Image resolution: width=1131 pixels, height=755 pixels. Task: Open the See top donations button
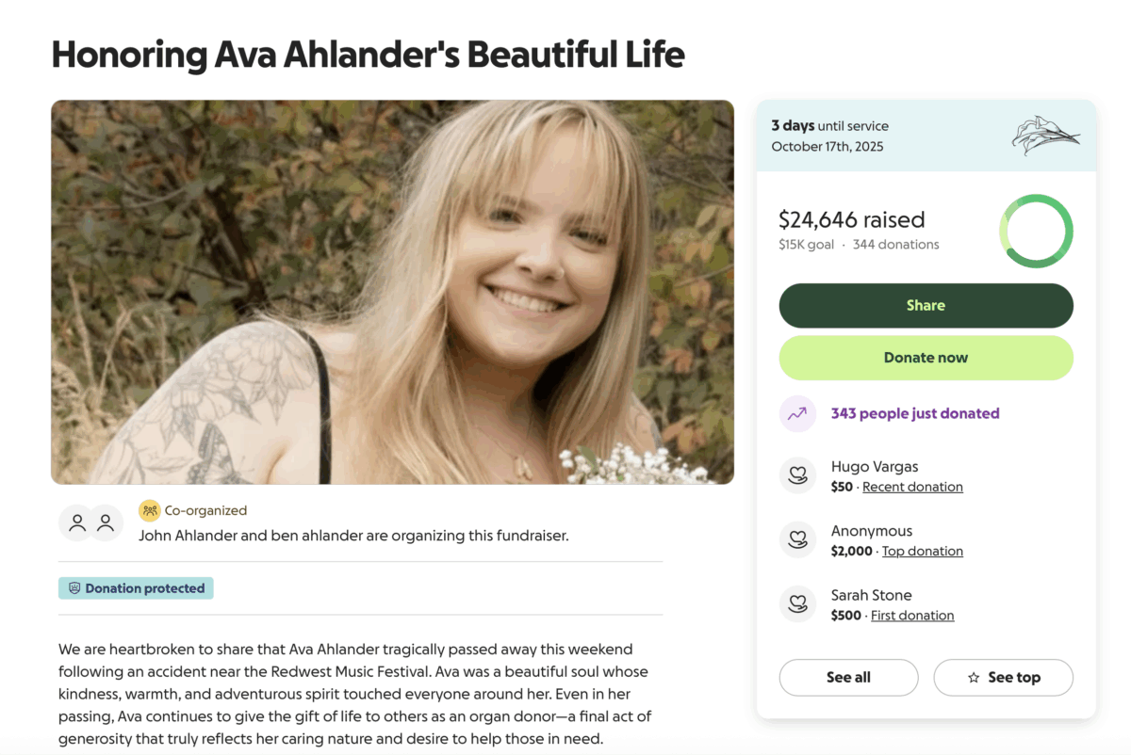click(x=1003, y=678)
